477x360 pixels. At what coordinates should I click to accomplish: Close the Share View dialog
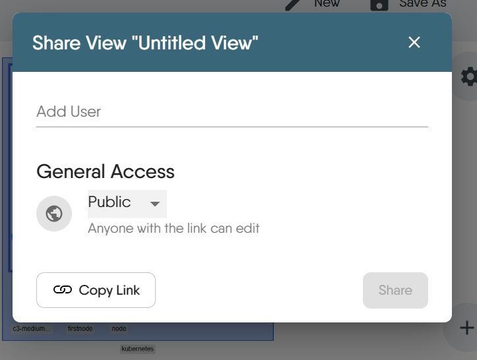[x=414, y=43]
